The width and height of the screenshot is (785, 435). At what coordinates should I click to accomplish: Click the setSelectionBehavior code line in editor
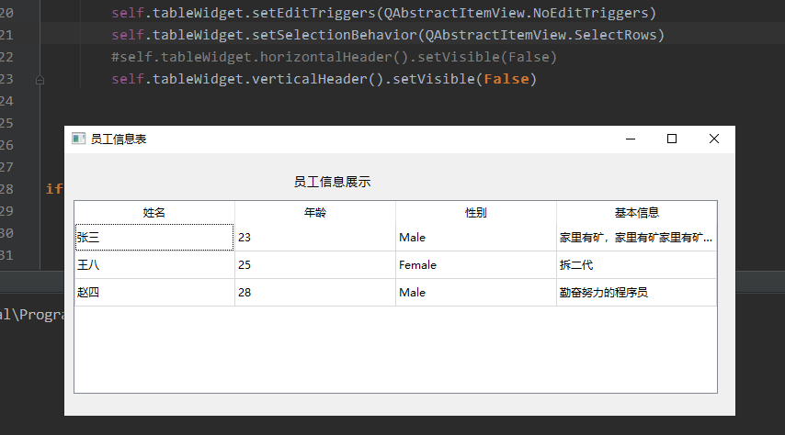[x=388, y=35]
